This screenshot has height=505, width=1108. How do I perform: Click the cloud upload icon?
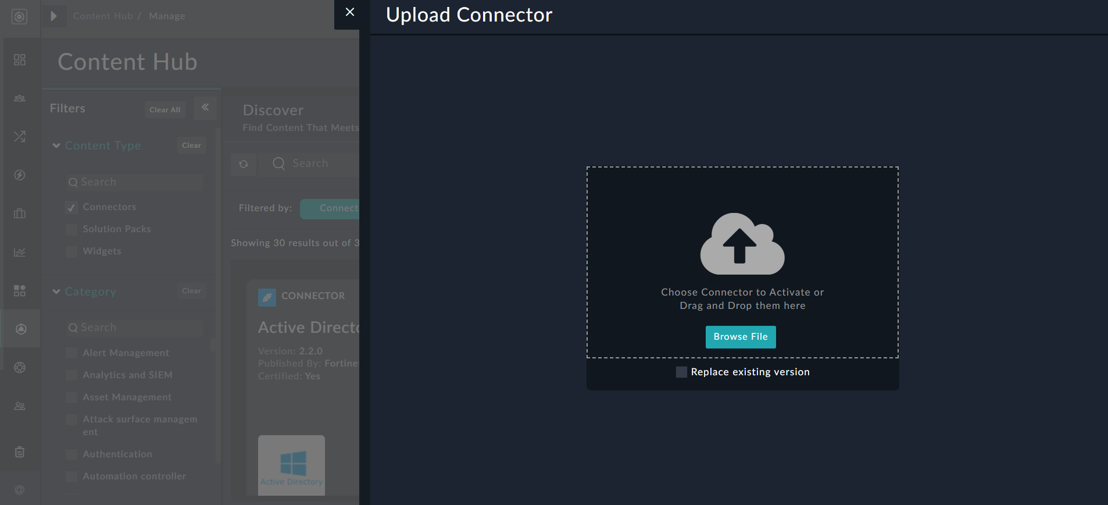(x=742, y=244)
